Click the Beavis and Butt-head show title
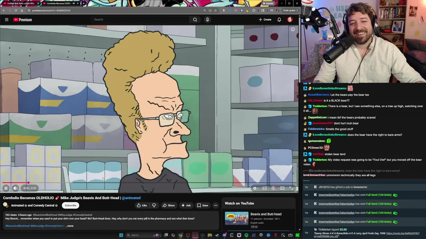The image size is (426, 239). click(x=266, y=214)
